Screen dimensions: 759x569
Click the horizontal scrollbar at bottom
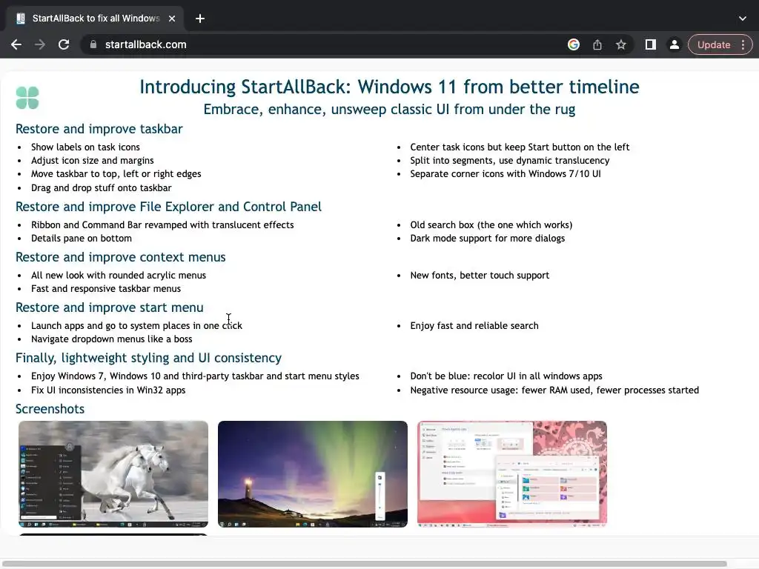point(364,564)
